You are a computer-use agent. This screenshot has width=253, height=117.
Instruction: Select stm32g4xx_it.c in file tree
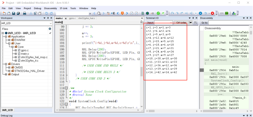click(x=30, y=60)
